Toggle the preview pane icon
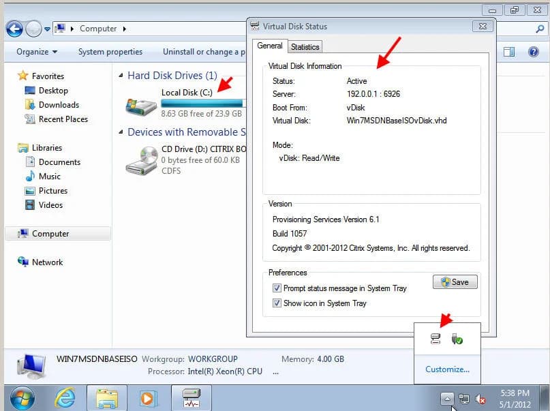The image size is (550, 411). [x=509, y=52]
